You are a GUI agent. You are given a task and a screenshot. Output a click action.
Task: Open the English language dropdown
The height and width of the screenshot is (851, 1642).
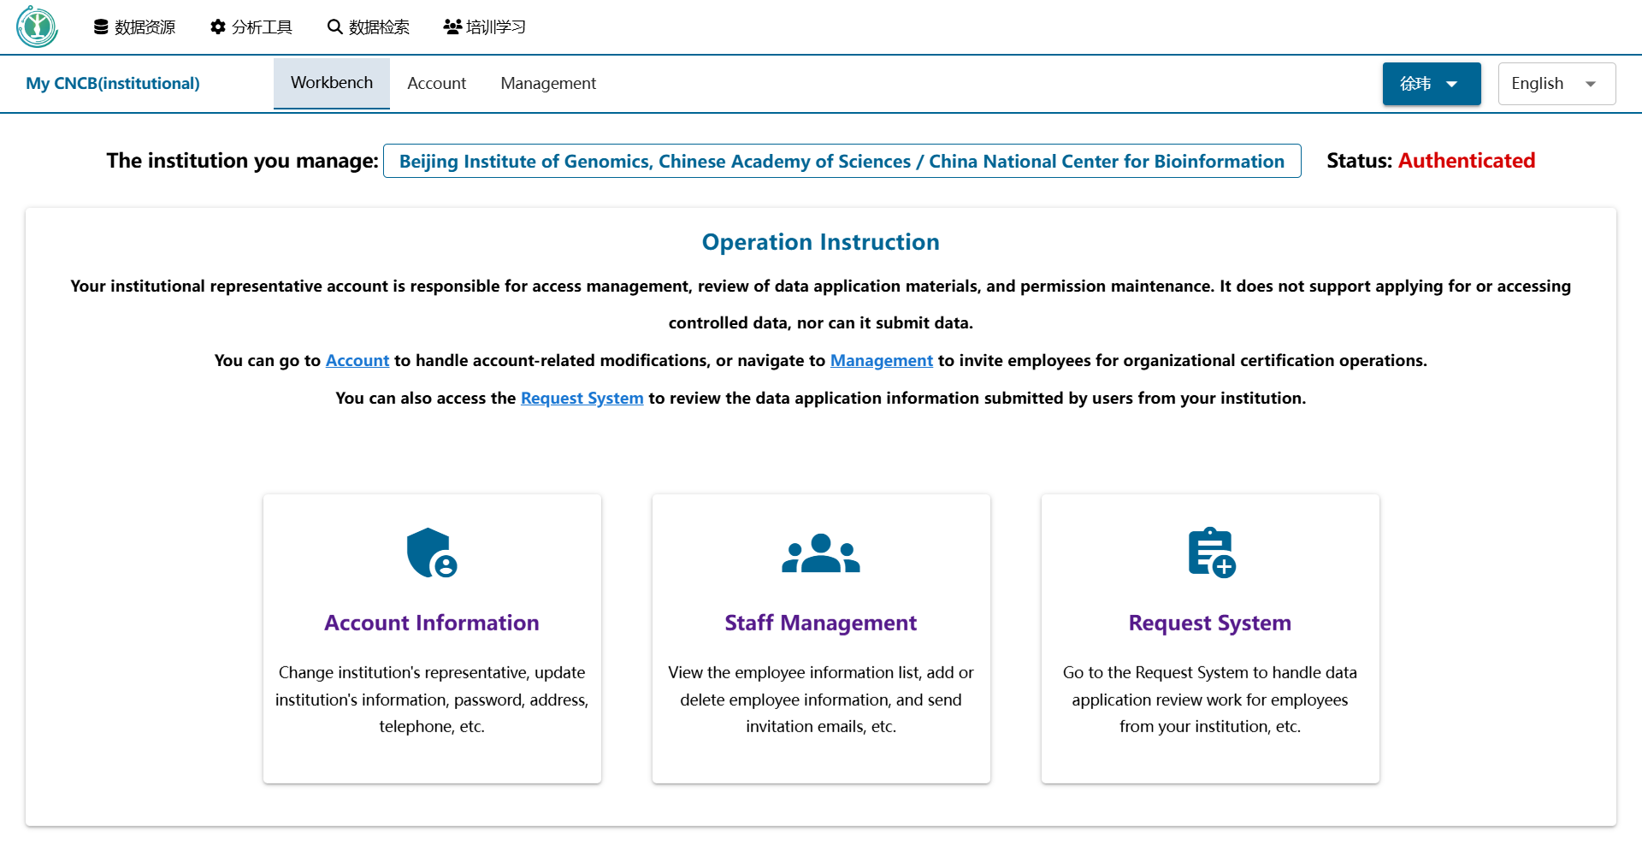(x=1556, y=84)
